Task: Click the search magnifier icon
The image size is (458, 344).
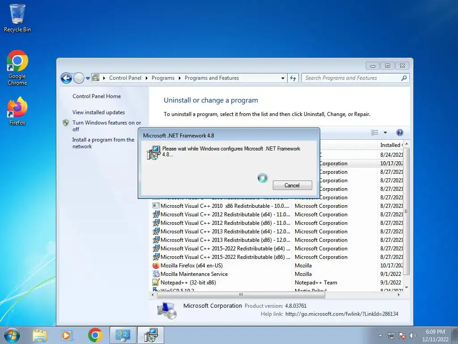Action: tap(404, 78)
